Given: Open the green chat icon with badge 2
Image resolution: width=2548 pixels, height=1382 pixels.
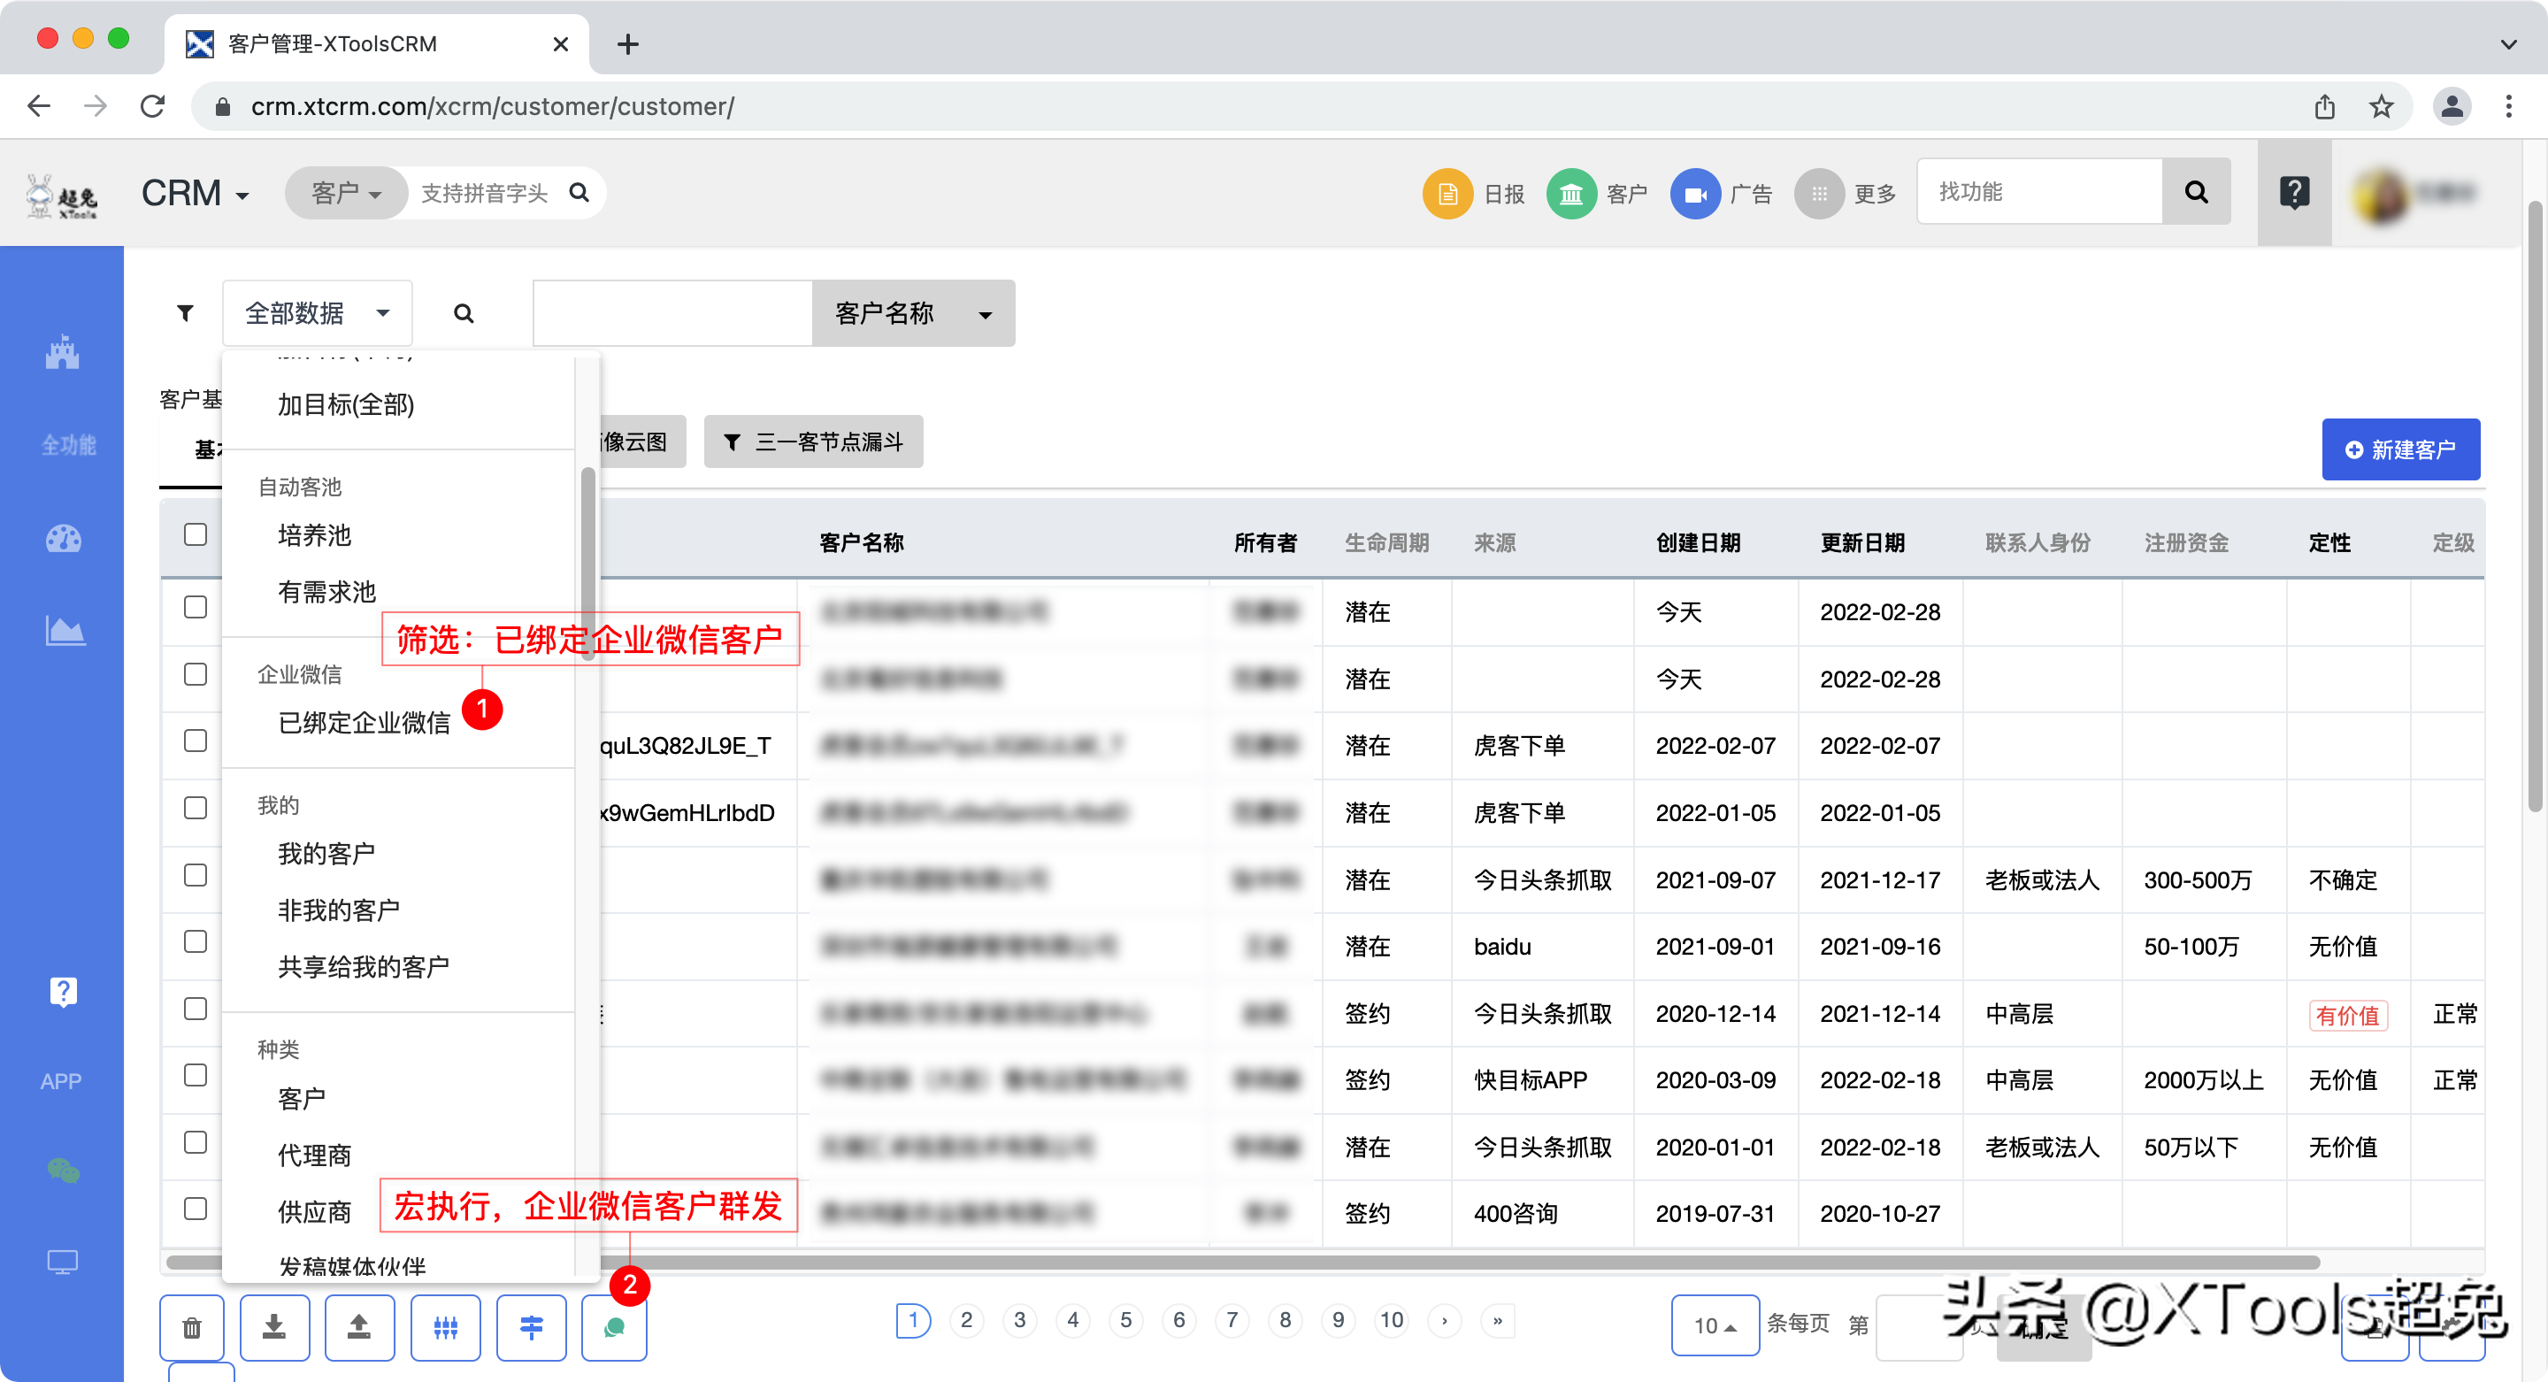Looking at the screenshot, I should click(614, 1326).
